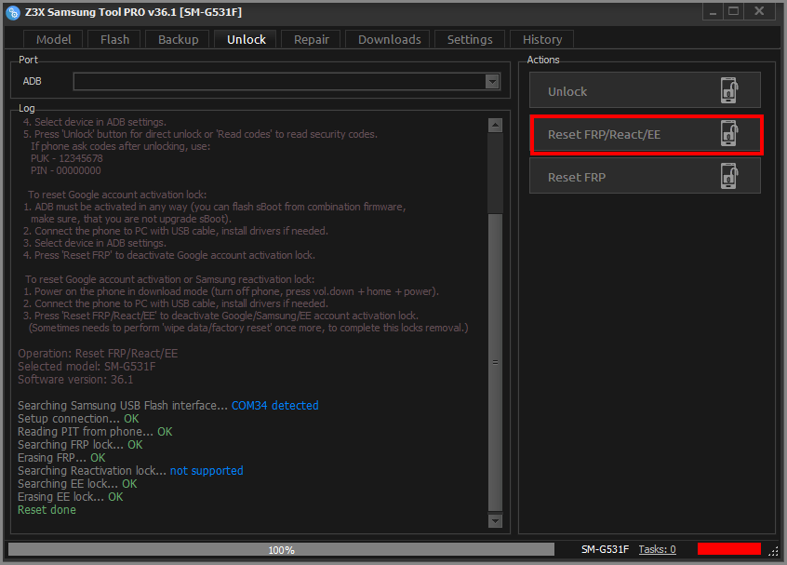
Task: Click 'Reading PIT from phone' log line
Action: pos(95,431)
